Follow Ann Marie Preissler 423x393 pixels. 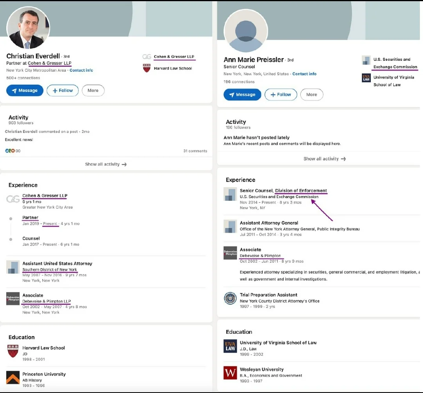point(281,95)
